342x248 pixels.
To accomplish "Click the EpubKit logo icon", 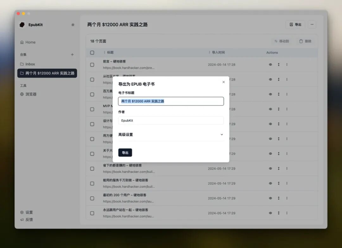I will coord(22,25).
